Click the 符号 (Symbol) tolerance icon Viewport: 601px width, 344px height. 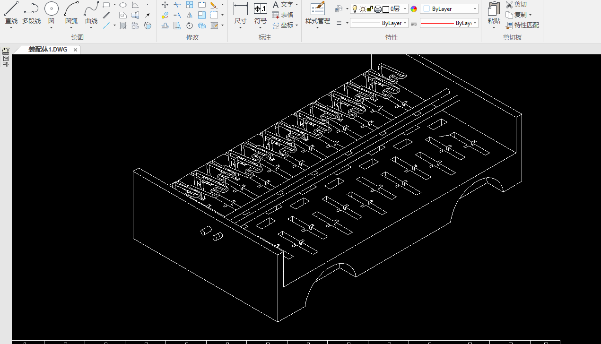click(260, 9)
